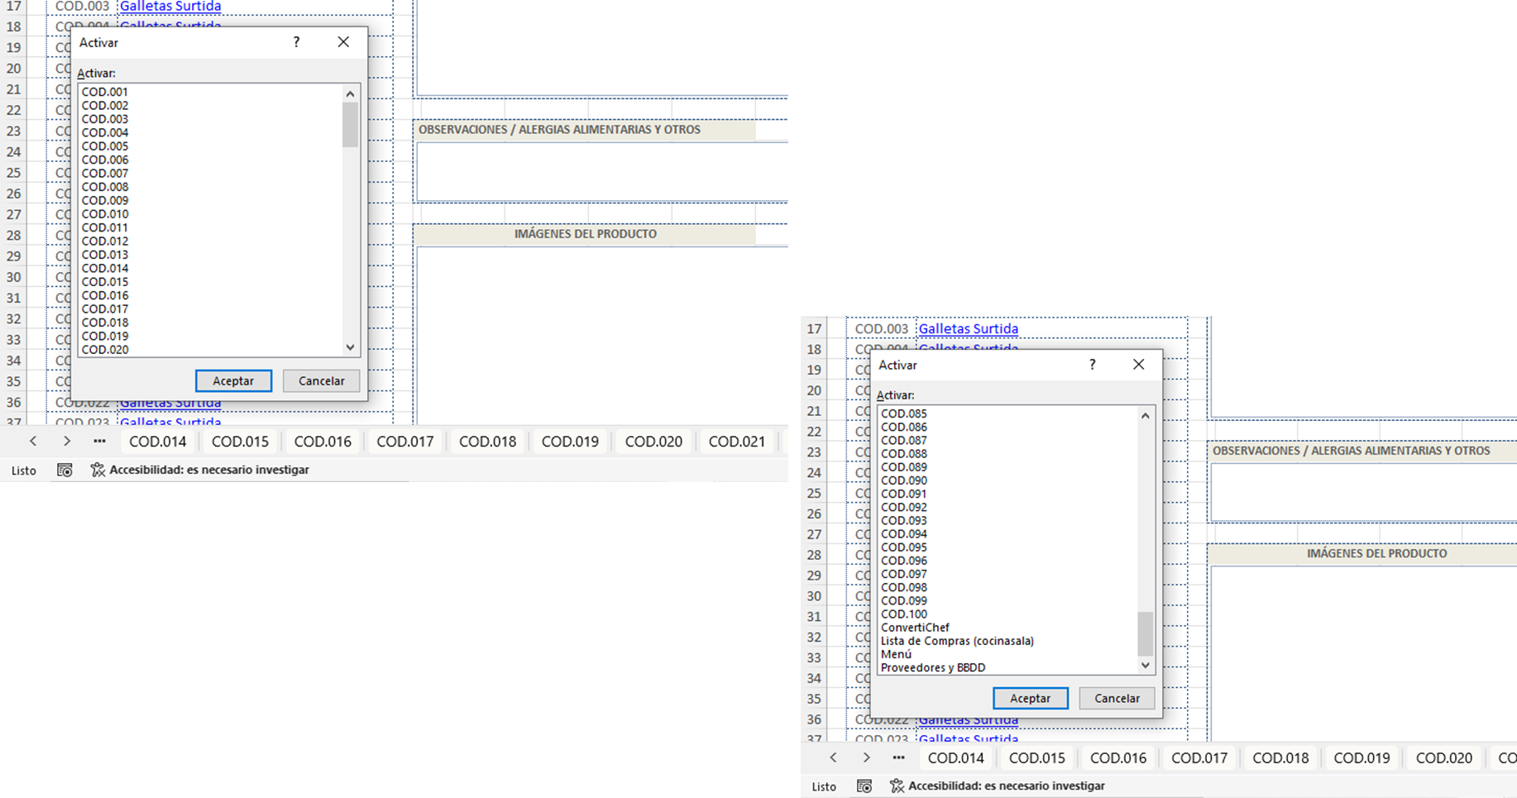Click the IMÁGENES DEL PRODUCTO header in left window
Image resolution: width=1517 pixels, height=798 pixels.
586,234
